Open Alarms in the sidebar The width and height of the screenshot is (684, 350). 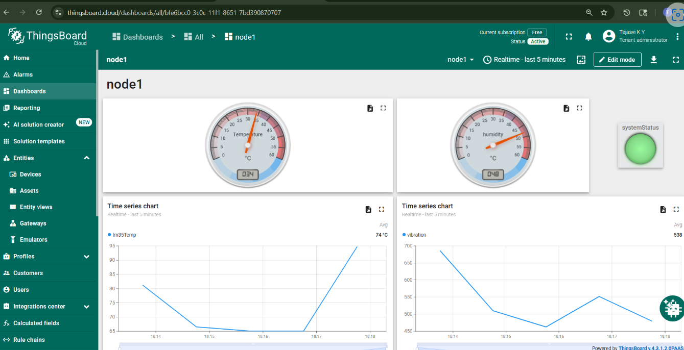pyautogui.click(x=48, y=74)
